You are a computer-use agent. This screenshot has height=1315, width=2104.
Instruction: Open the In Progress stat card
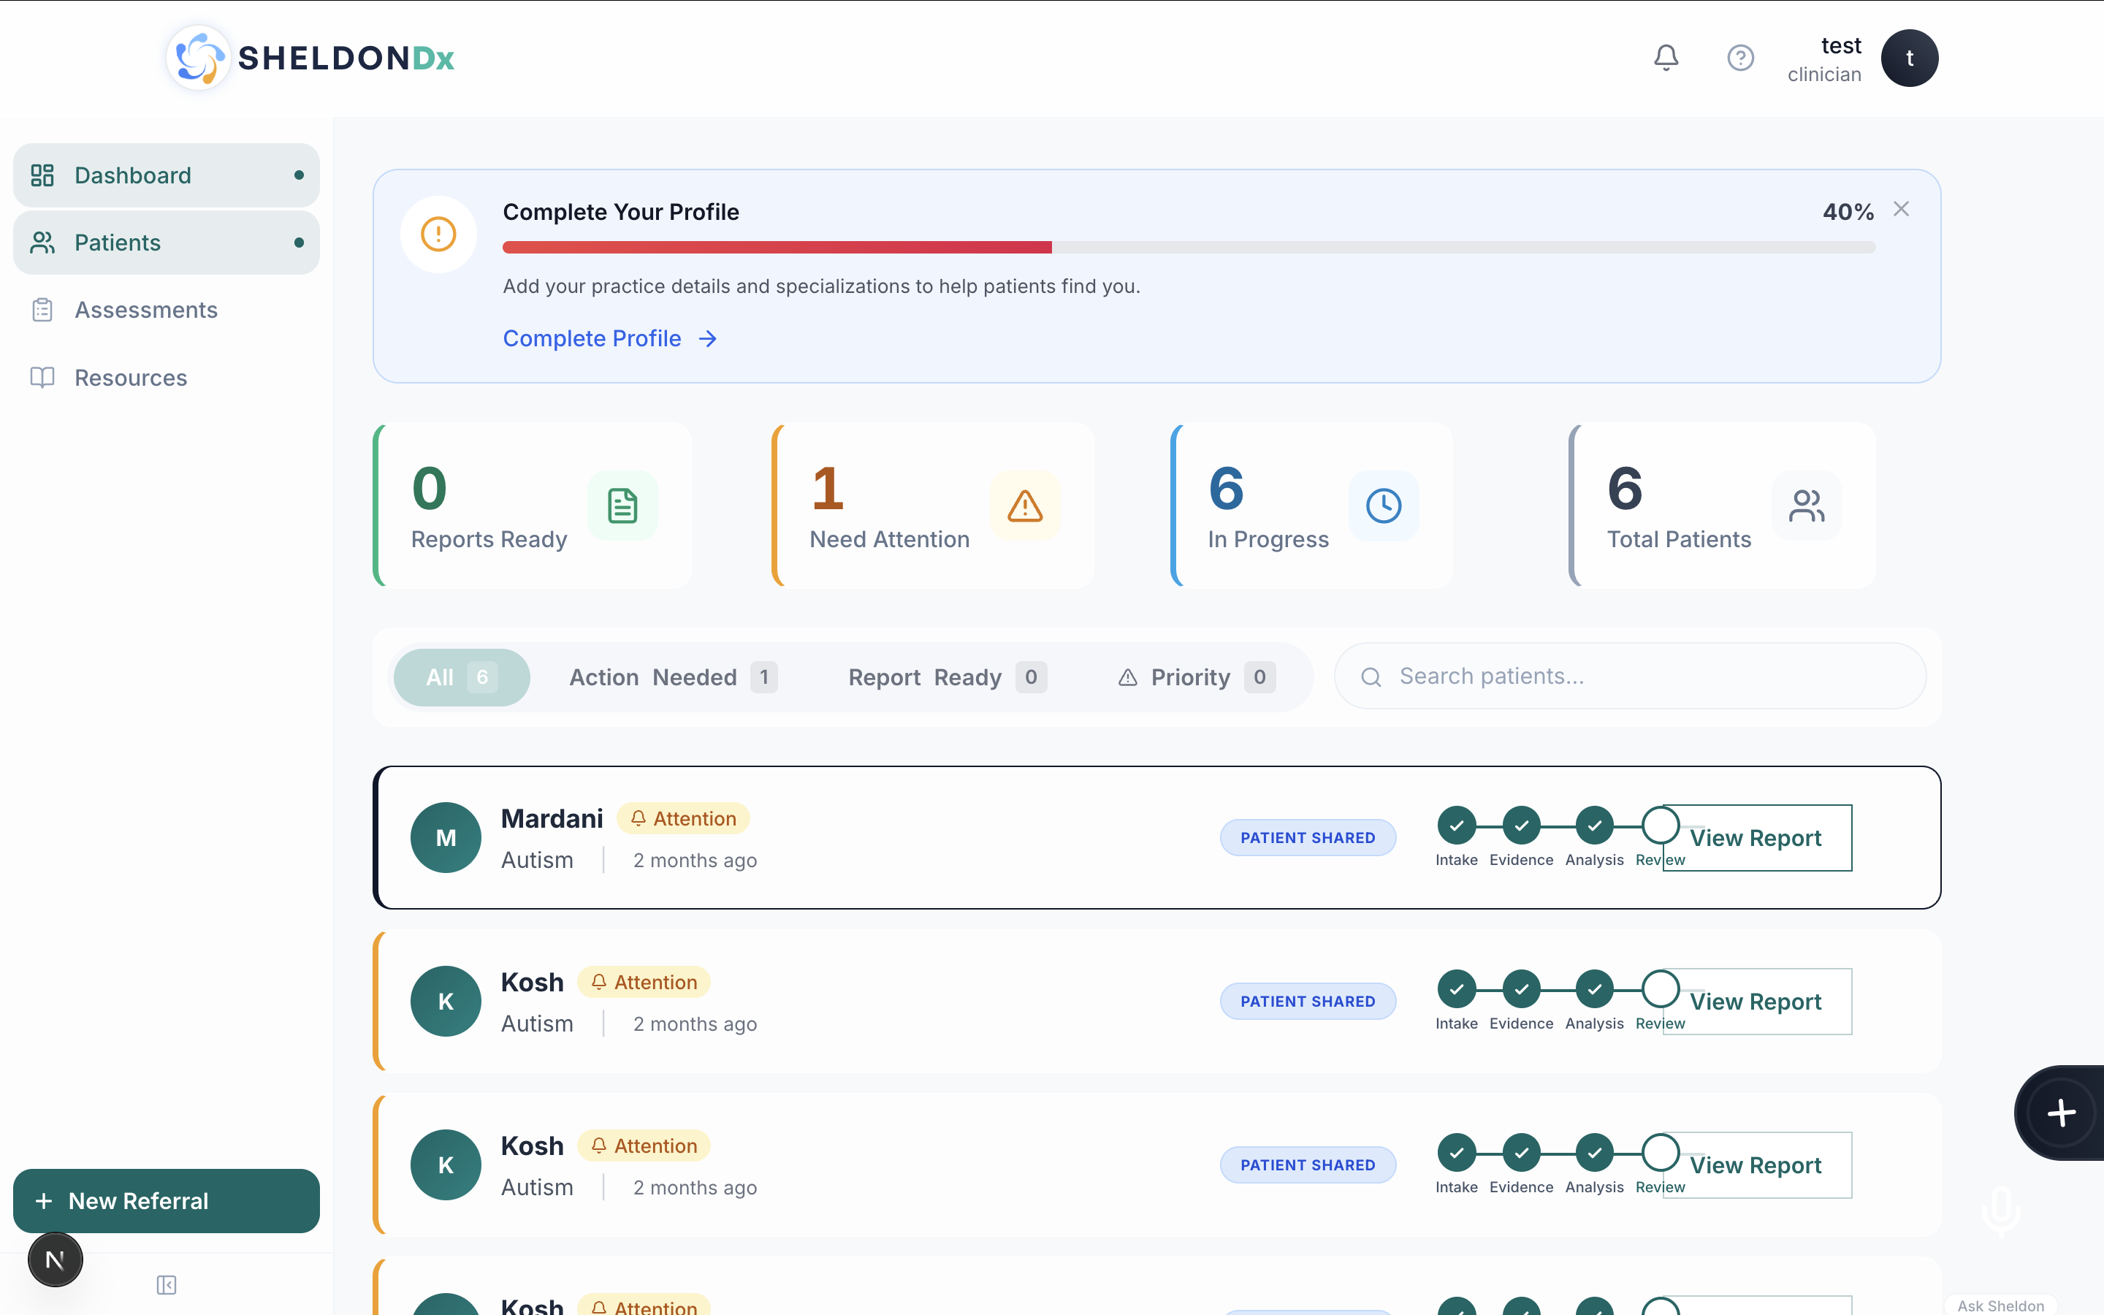point(1311,506)
